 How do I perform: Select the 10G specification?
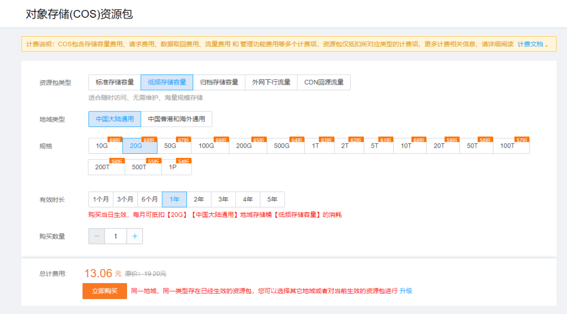(105, 146)
